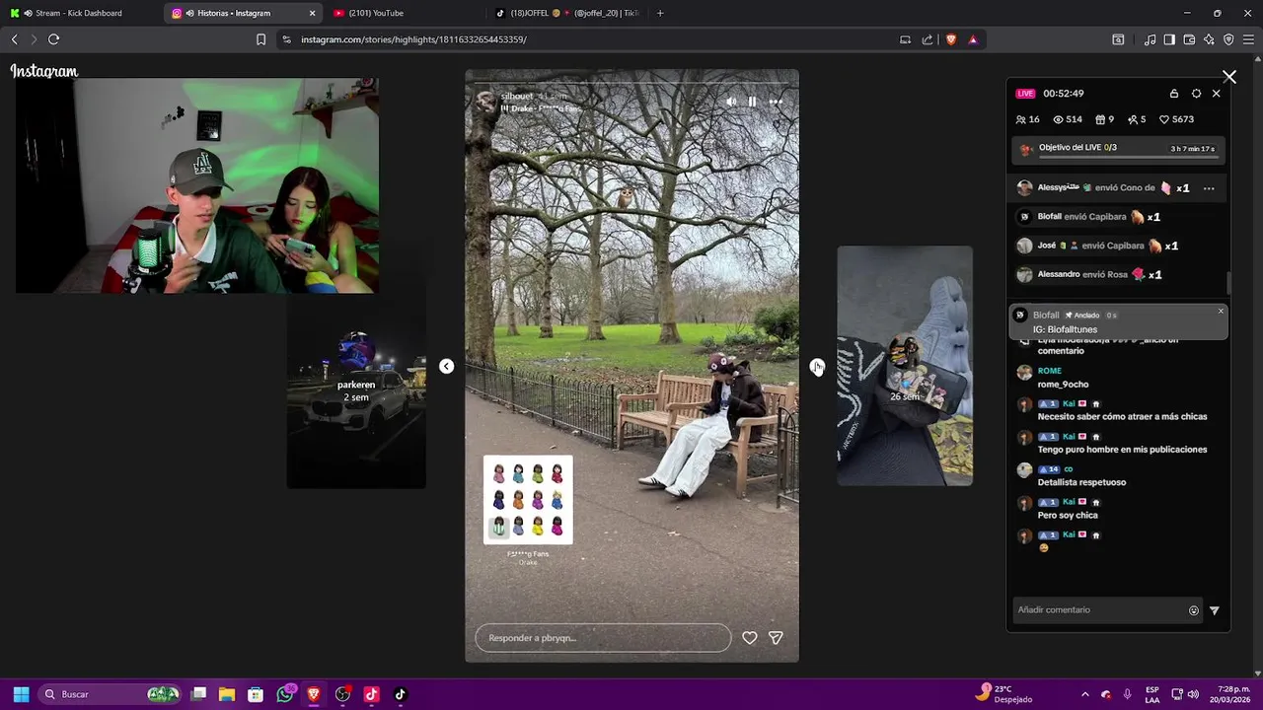
Task: Show hidden system tray icons
Action: coord(1085,694)
